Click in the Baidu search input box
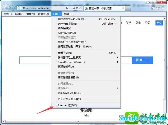 (x=35, y=60)
